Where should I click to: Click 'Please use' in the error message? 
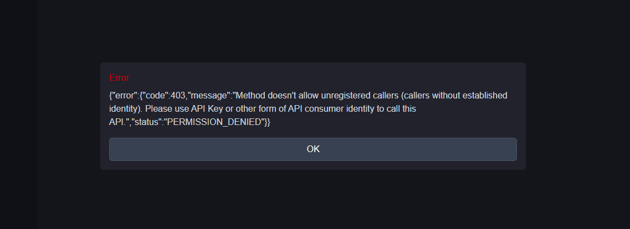coord(164,109)
